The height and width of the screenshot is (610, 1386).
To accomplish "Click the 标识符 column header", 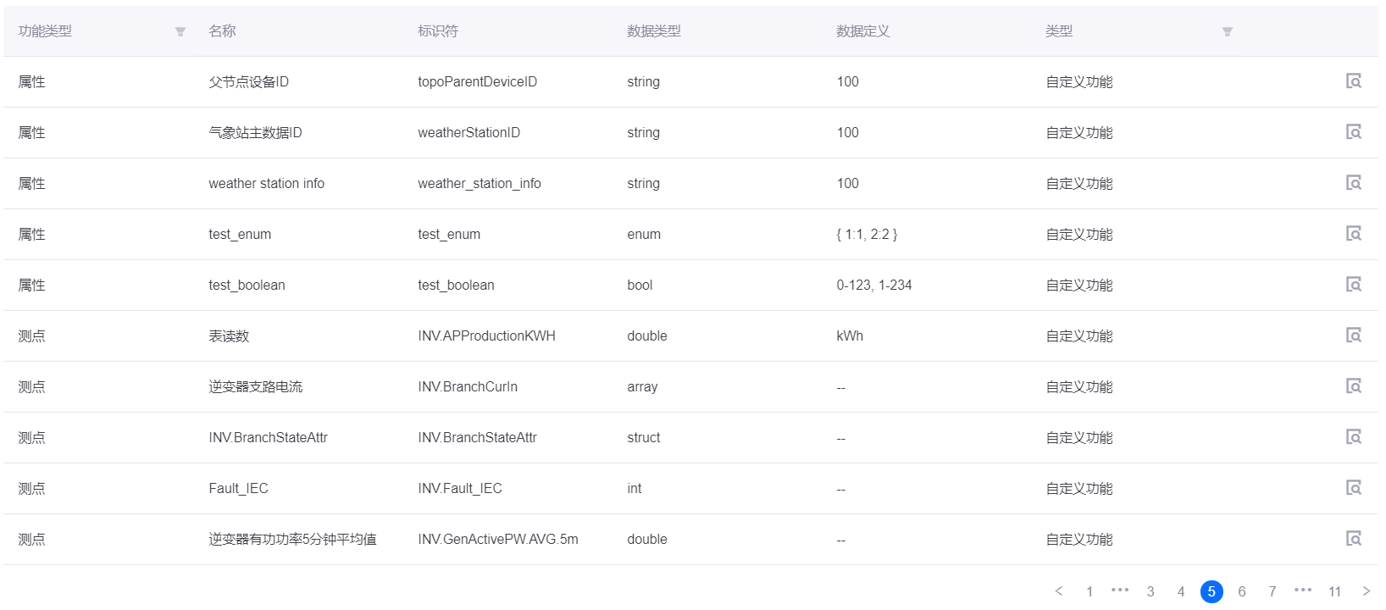I will tap(438, 31).
